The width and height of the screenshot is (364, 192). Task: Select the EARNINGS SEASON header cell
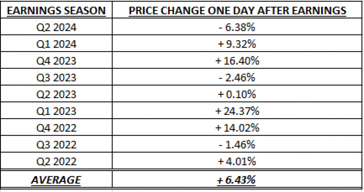(56, 10)
